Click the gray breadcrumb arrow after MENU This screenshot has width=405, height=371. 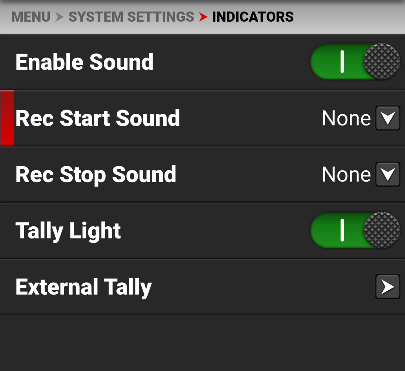click(x=59, y=17)
